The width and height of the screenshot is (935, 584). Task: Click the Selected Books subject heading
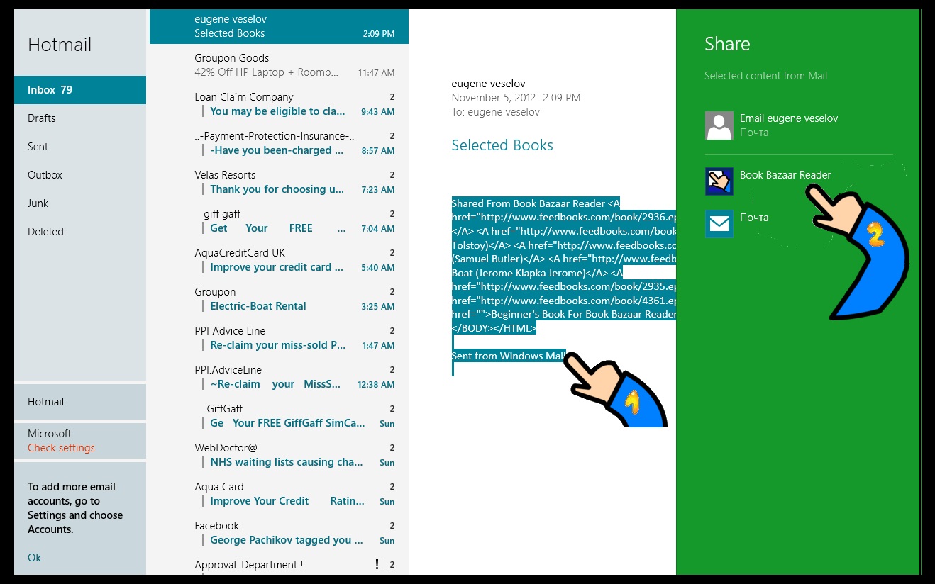point(502,145)
